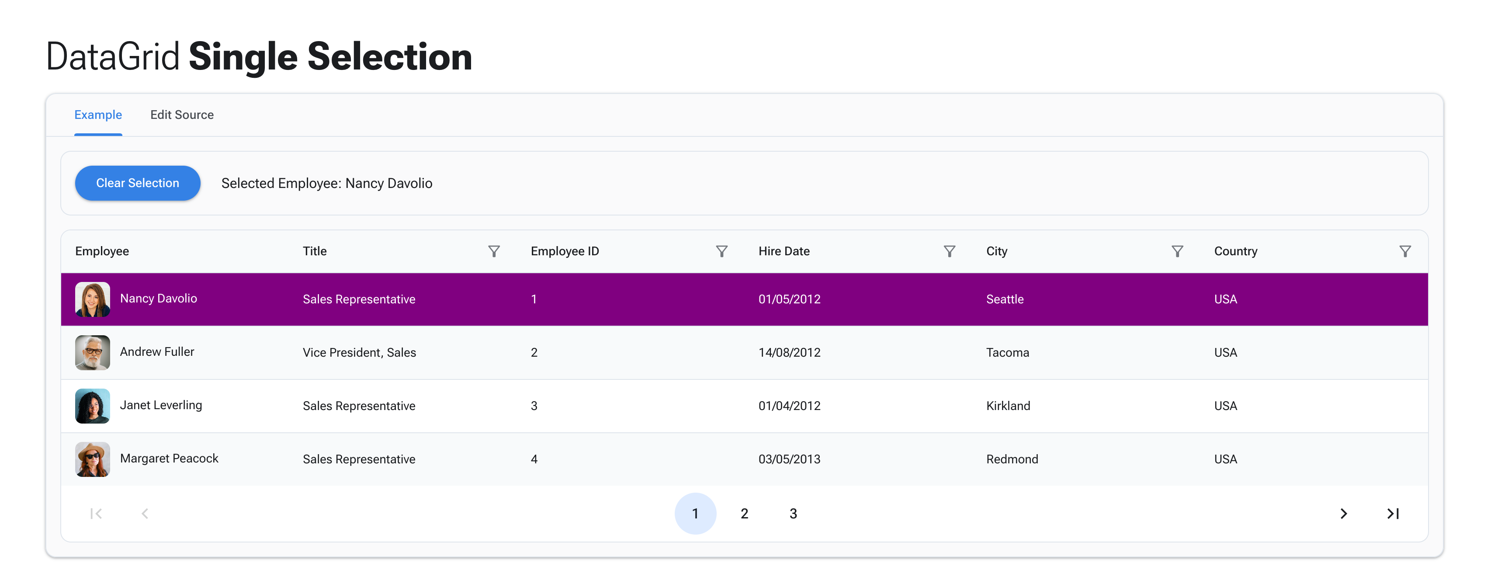This screenshot has width=1491, height=584.
Task: Go to the next page arrow
Action: (x=1343, y=513)
